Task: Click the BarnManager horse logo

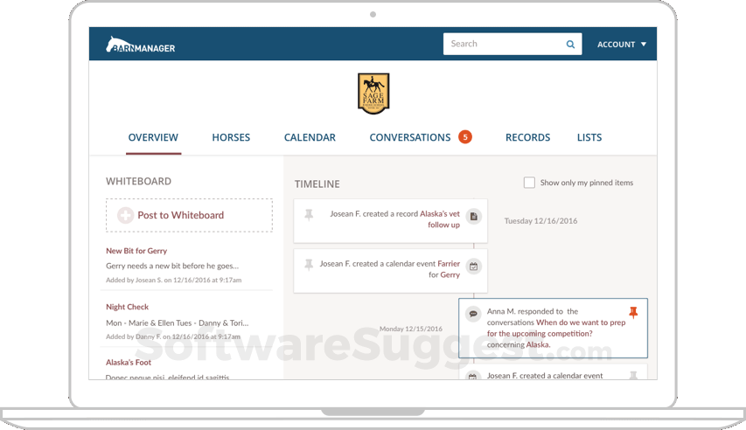Action: point(140,45)
